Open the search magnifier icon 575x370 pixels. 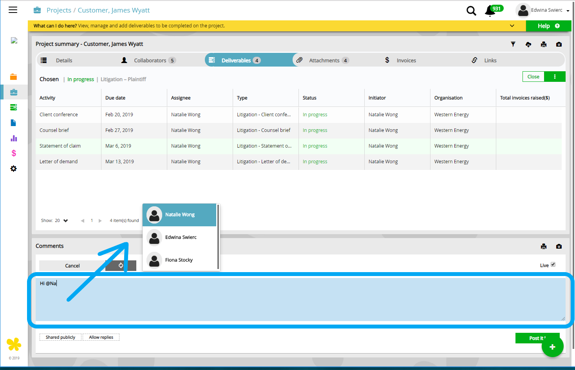(x=471, y=11)
